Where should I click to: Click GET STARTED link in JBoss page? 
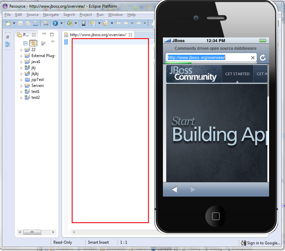point(237,74)
